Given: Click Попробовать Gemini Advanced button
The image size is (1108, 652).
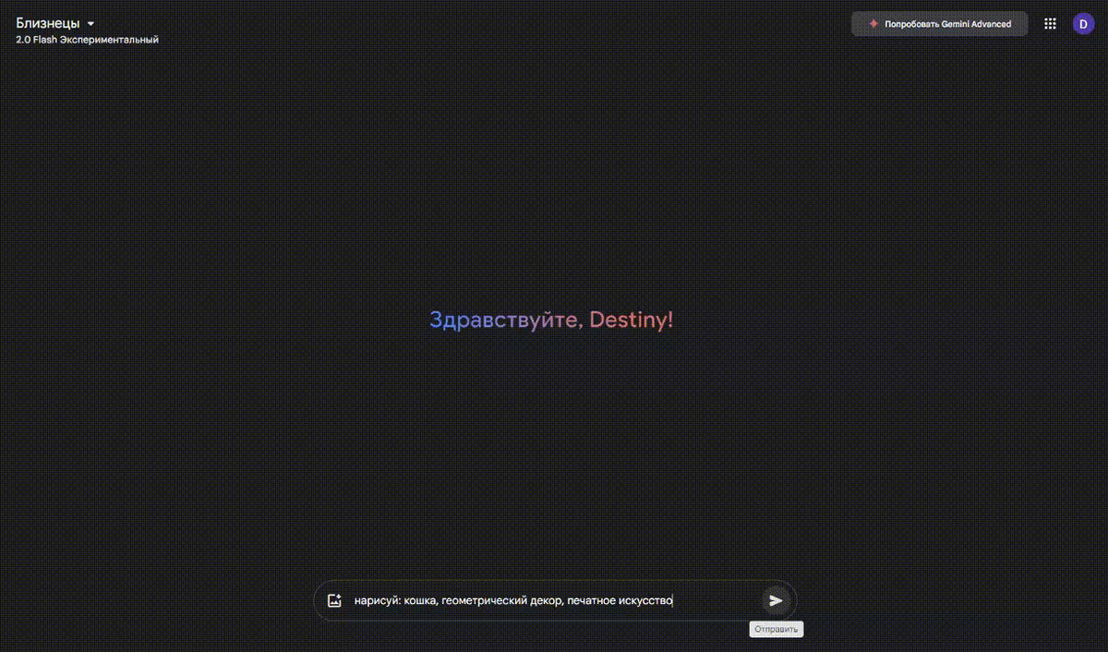Looking at the screenshot, I should click(939, 24).
